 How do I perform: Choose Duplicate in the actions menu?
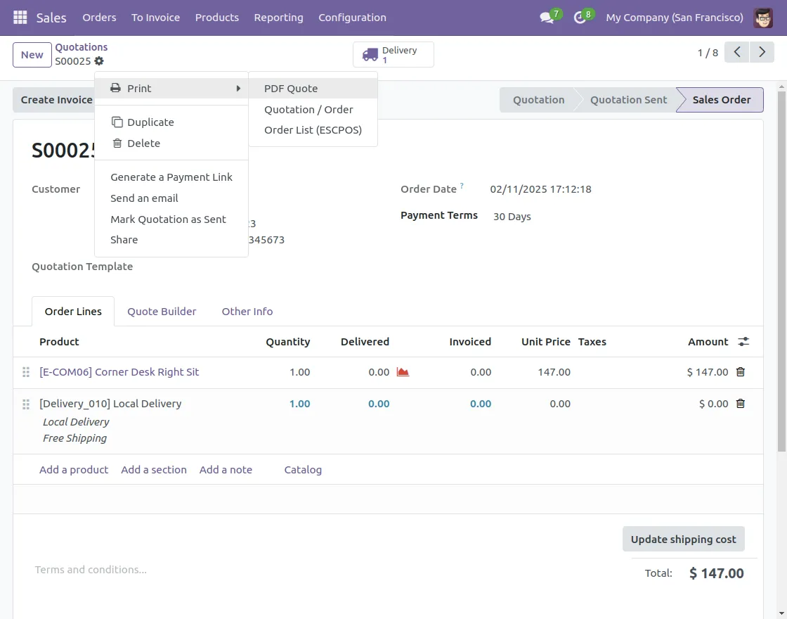pos(150,122)
